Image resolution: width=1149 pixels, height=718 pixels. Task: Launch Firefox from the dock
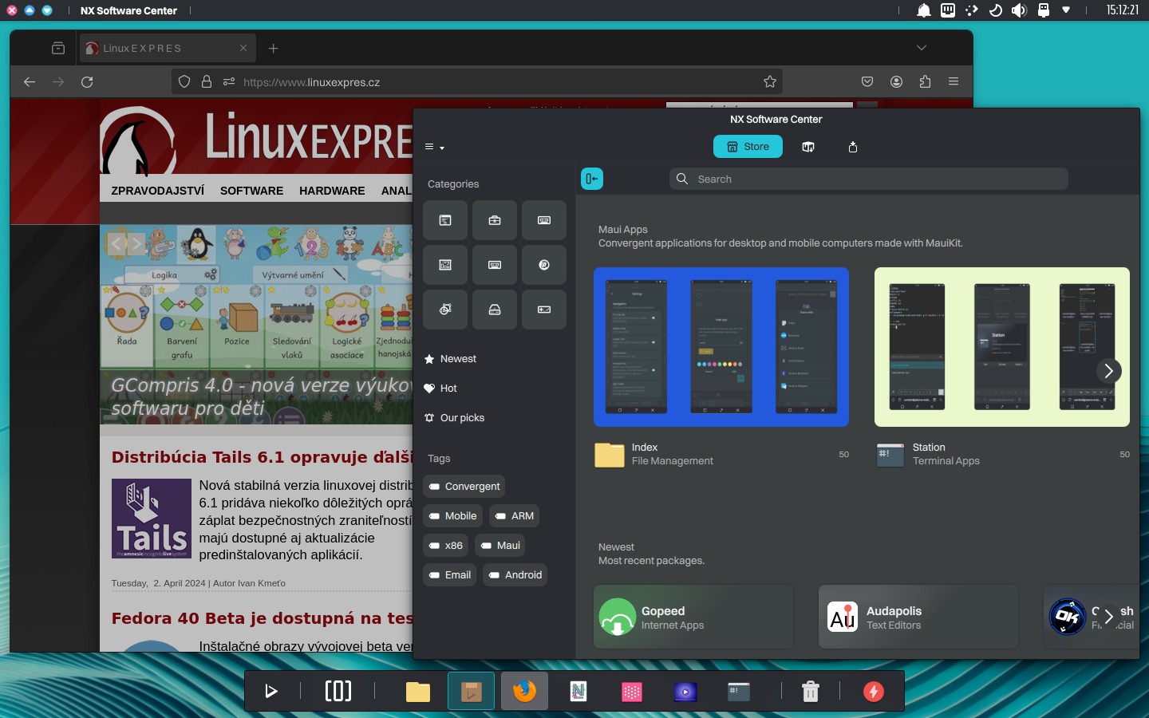tap(524, 691)
